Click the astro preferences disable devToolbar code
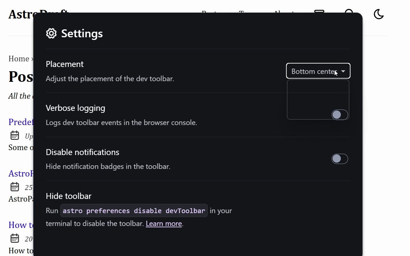Screen dimensions: 410x256 point(134,211)
